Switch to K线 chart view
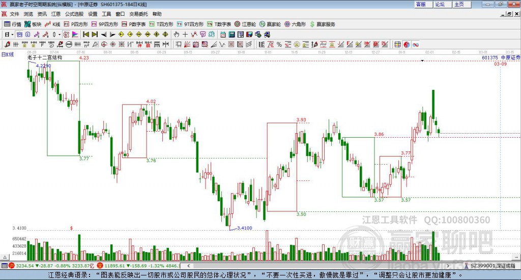This screenshot has height=280, width=521. click(x=53, y=24)
